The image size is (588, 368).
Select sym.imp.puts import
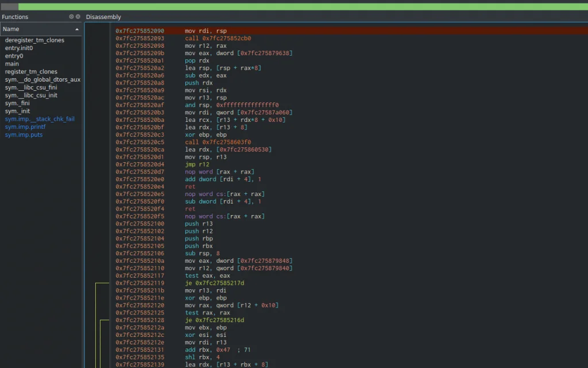pos(24,135)
